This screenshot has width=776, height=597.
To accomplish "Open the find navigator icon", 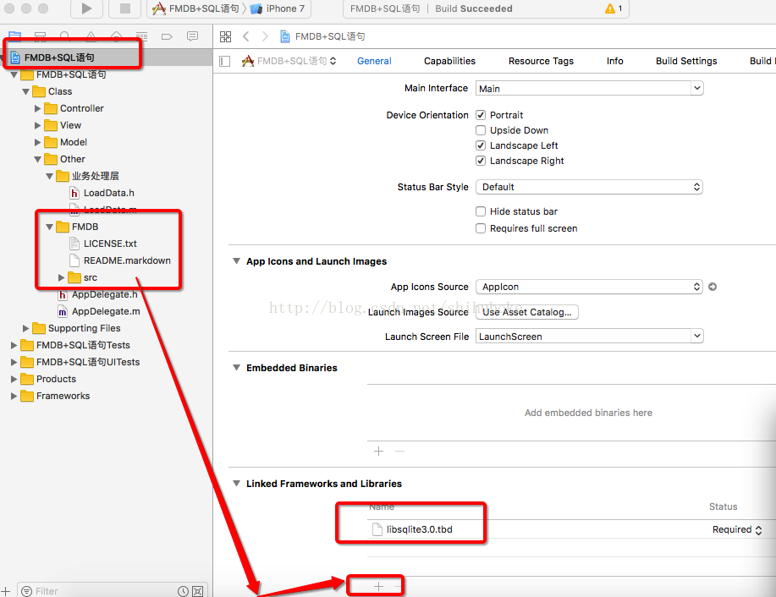I will (x=65, y=36).
